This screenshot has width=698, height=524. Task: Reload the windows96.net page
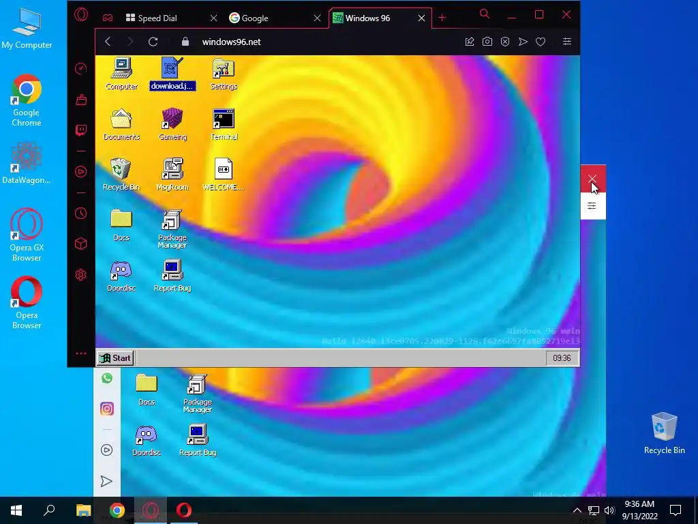153,42
